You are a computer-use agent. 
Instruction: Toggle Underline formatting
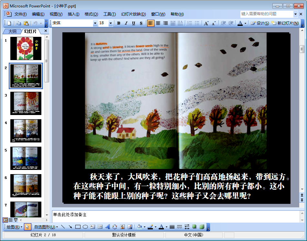[x=133, y=23]
